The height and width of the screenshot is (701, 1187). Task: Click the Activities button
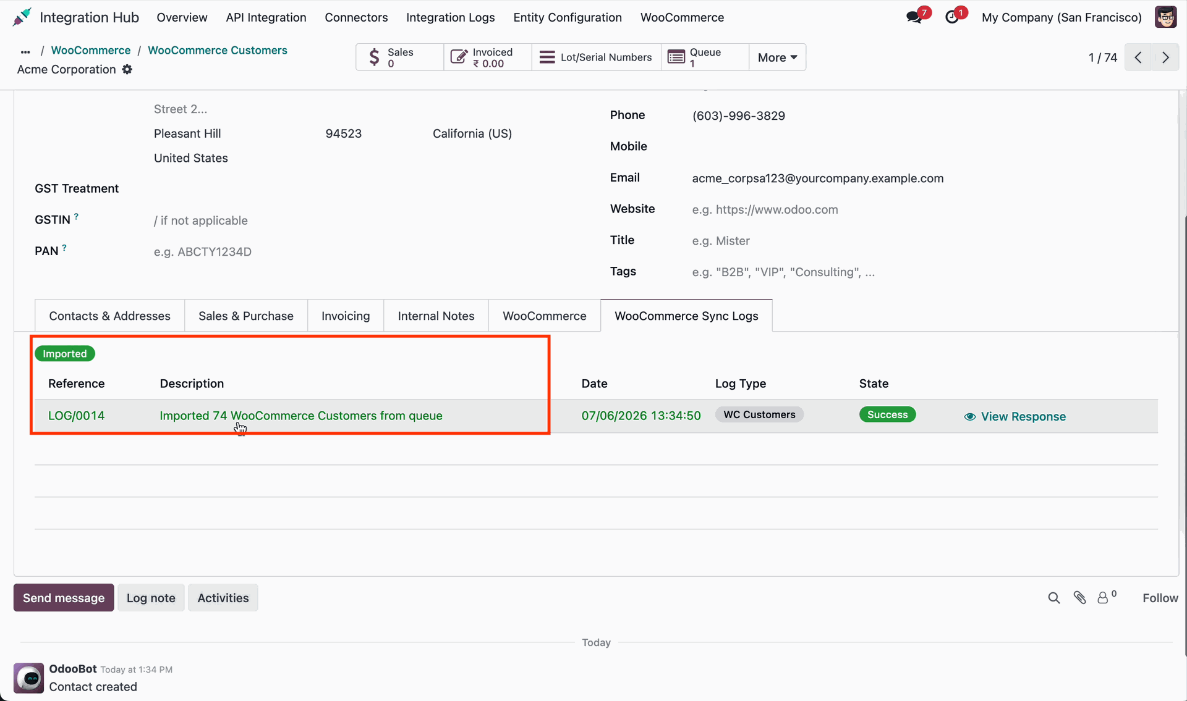223,598
